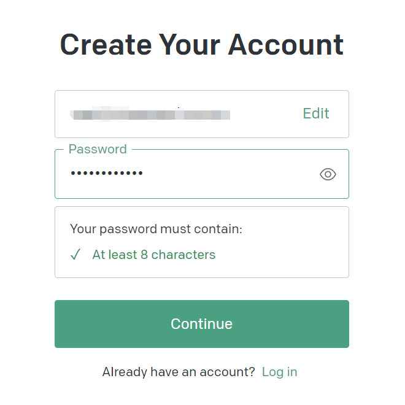The width and height of the screenshot is (405, 405).
Task: Click 'Your password must contain:' text
Action: (156, 229)
